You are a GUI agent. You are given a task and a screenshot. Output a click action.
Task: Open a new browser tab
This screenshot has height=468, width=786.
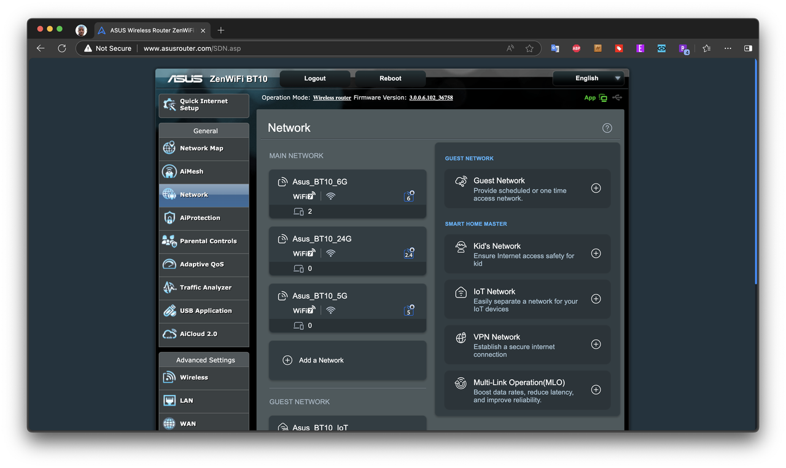tap(221, 30)
